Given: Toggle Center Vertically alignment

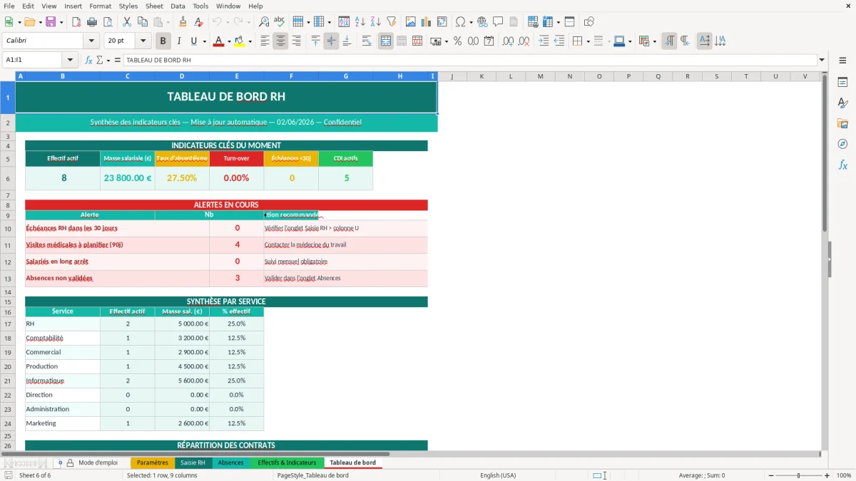Looking at the screenshot, I should tap(331, 41).
